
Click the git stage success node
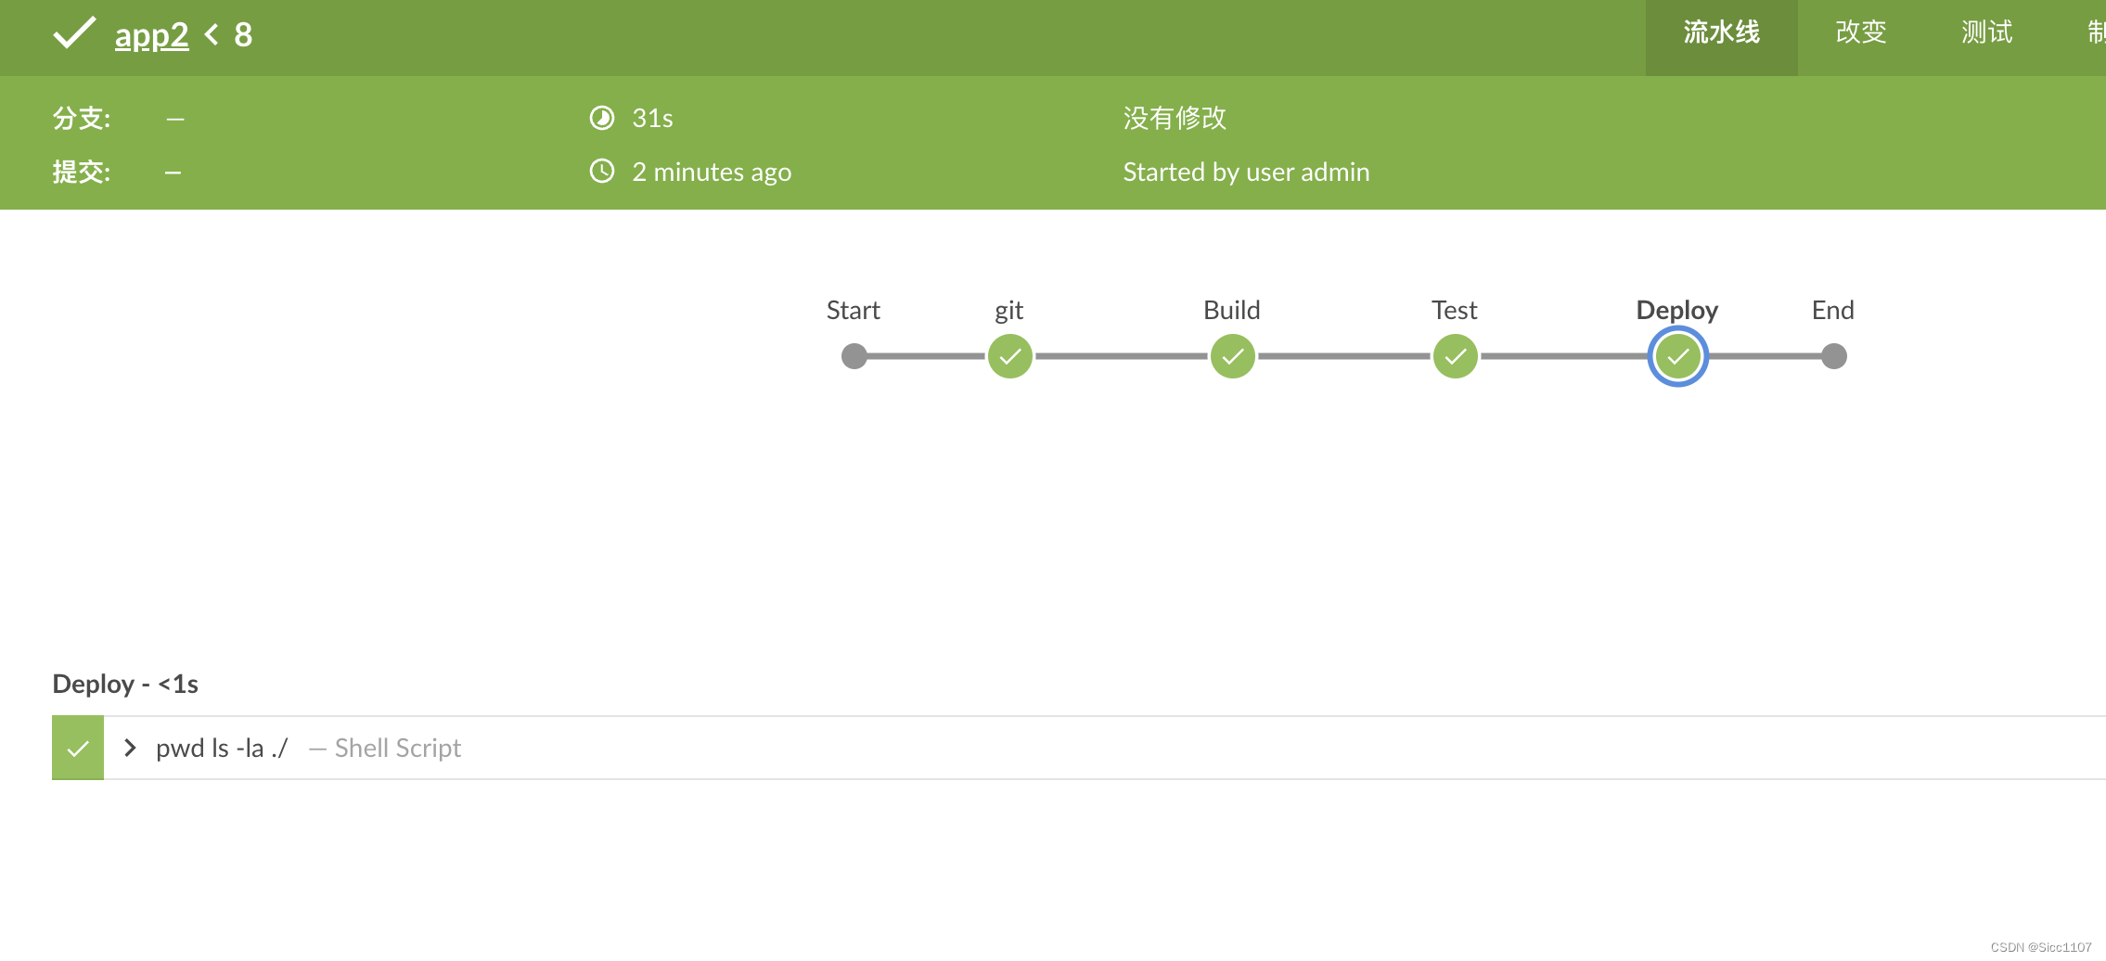1009,356
